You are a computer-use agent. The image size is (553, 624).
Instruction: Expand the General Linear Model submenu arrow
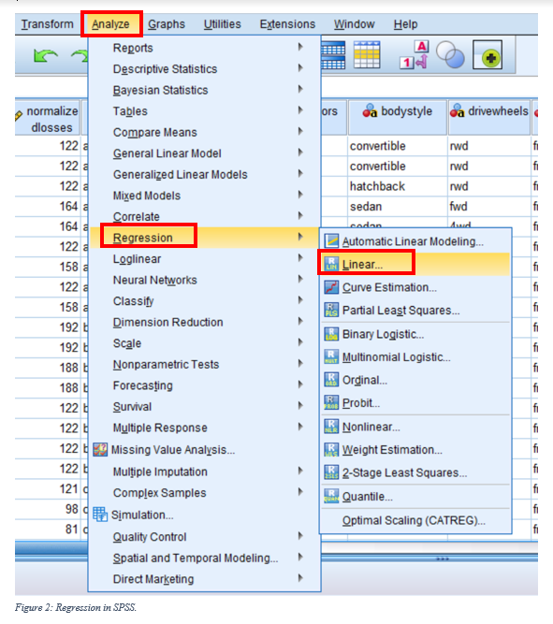pyautogui.click(x=300, y=152)
